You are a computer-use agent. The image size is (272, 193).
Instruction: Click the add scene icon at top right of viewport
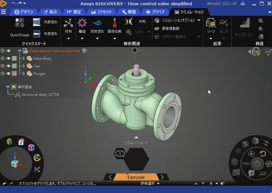[256, 52]
